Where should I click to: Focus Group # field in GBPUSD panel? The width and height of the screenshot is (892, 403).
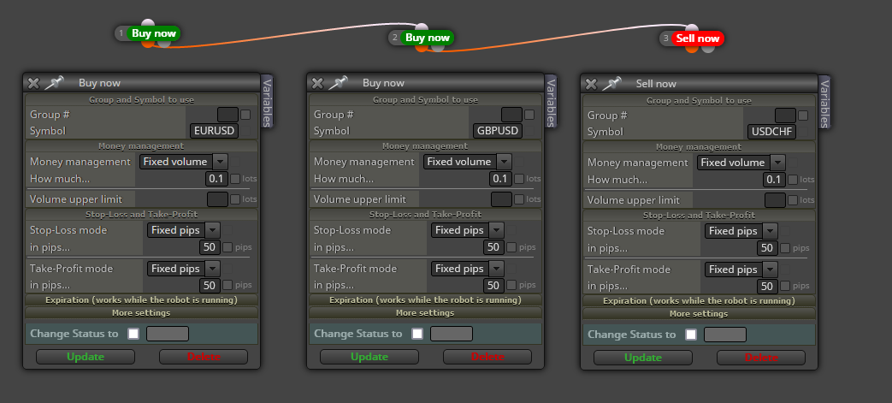tap(512, 115)
